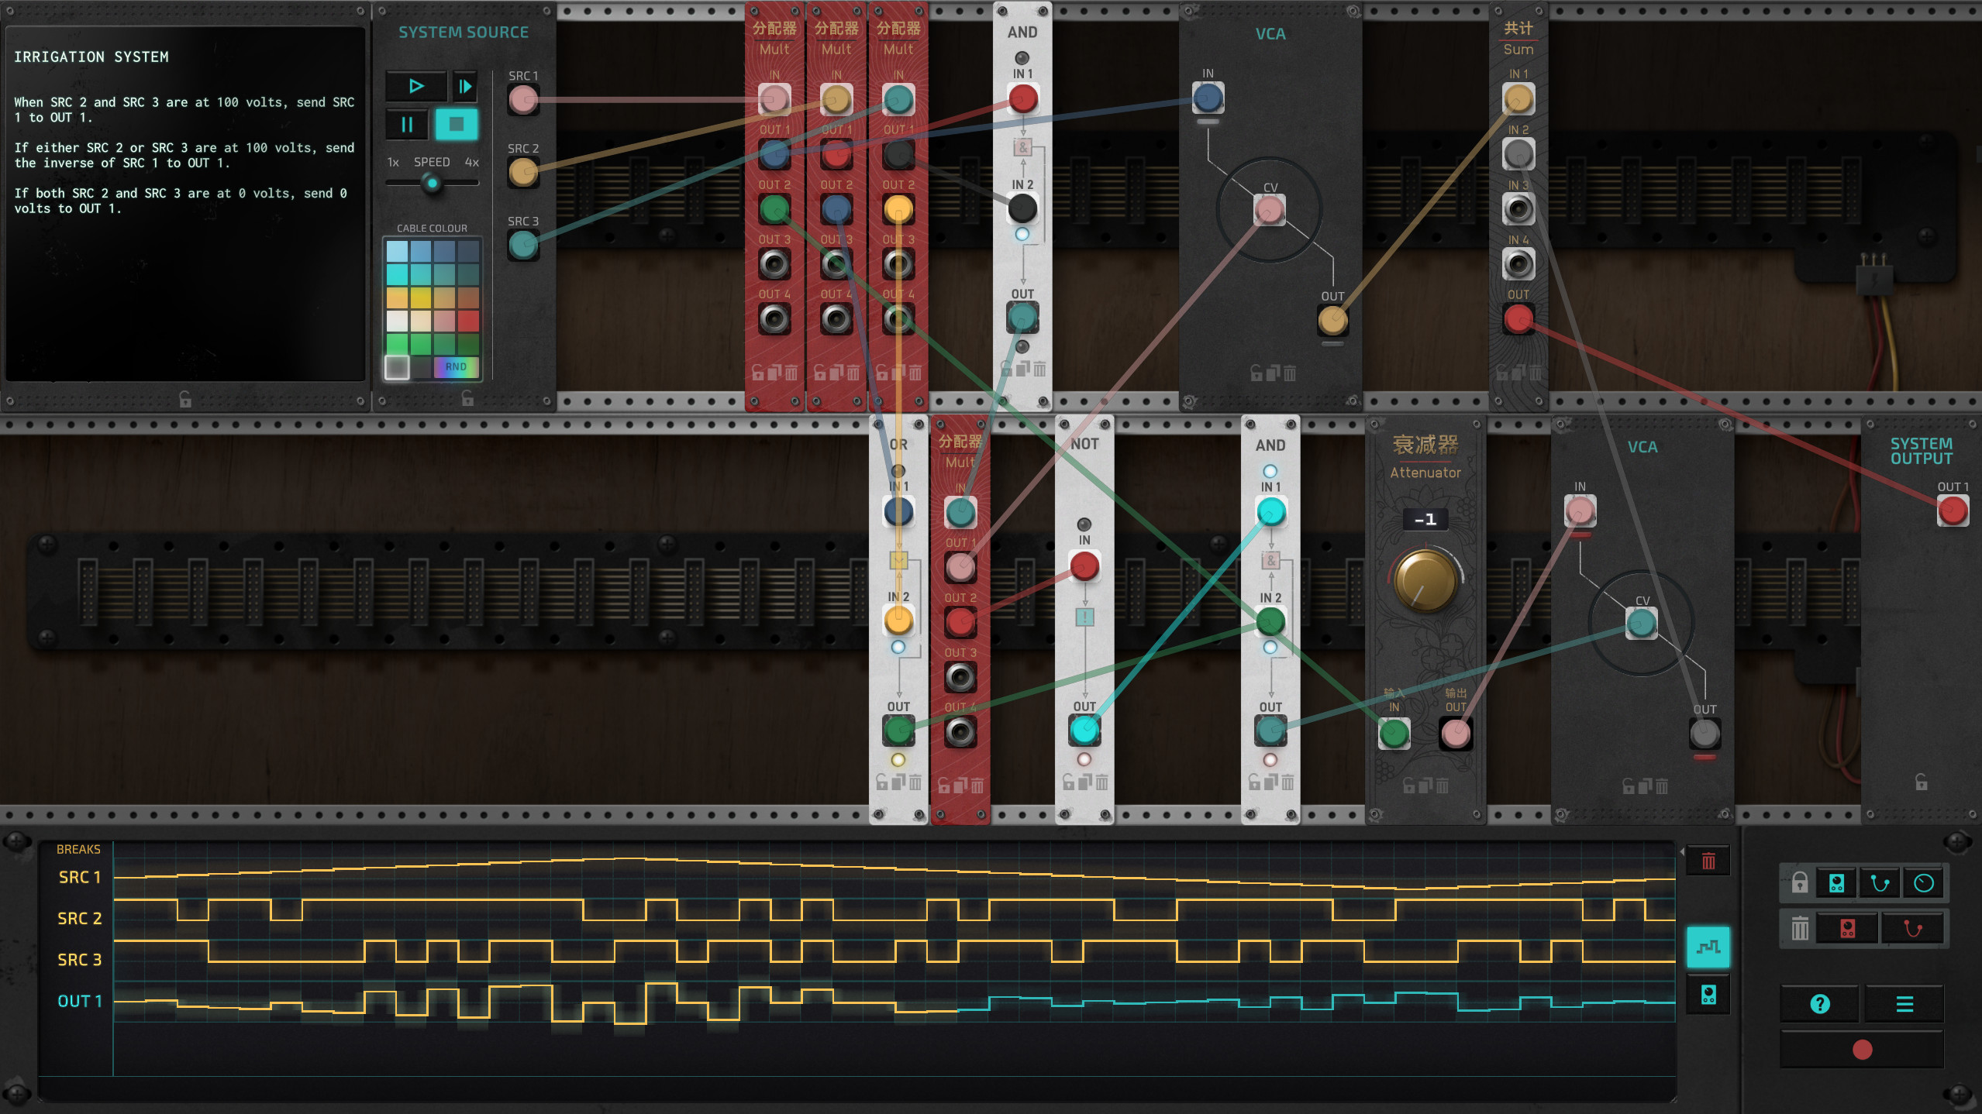The width and height of the screenshot is (1982, 1114).
Task: Click the lock-all-knobs dial icon
Action: point(1923,882)
